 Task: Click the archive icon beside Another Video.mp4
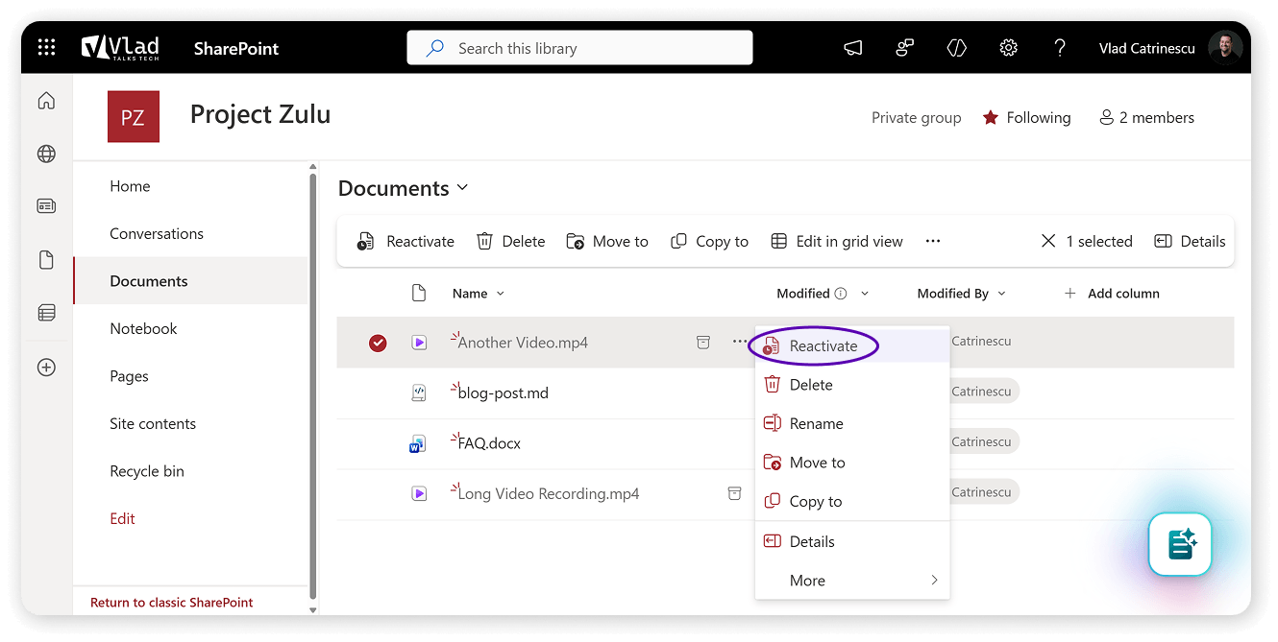coord(703,342)
